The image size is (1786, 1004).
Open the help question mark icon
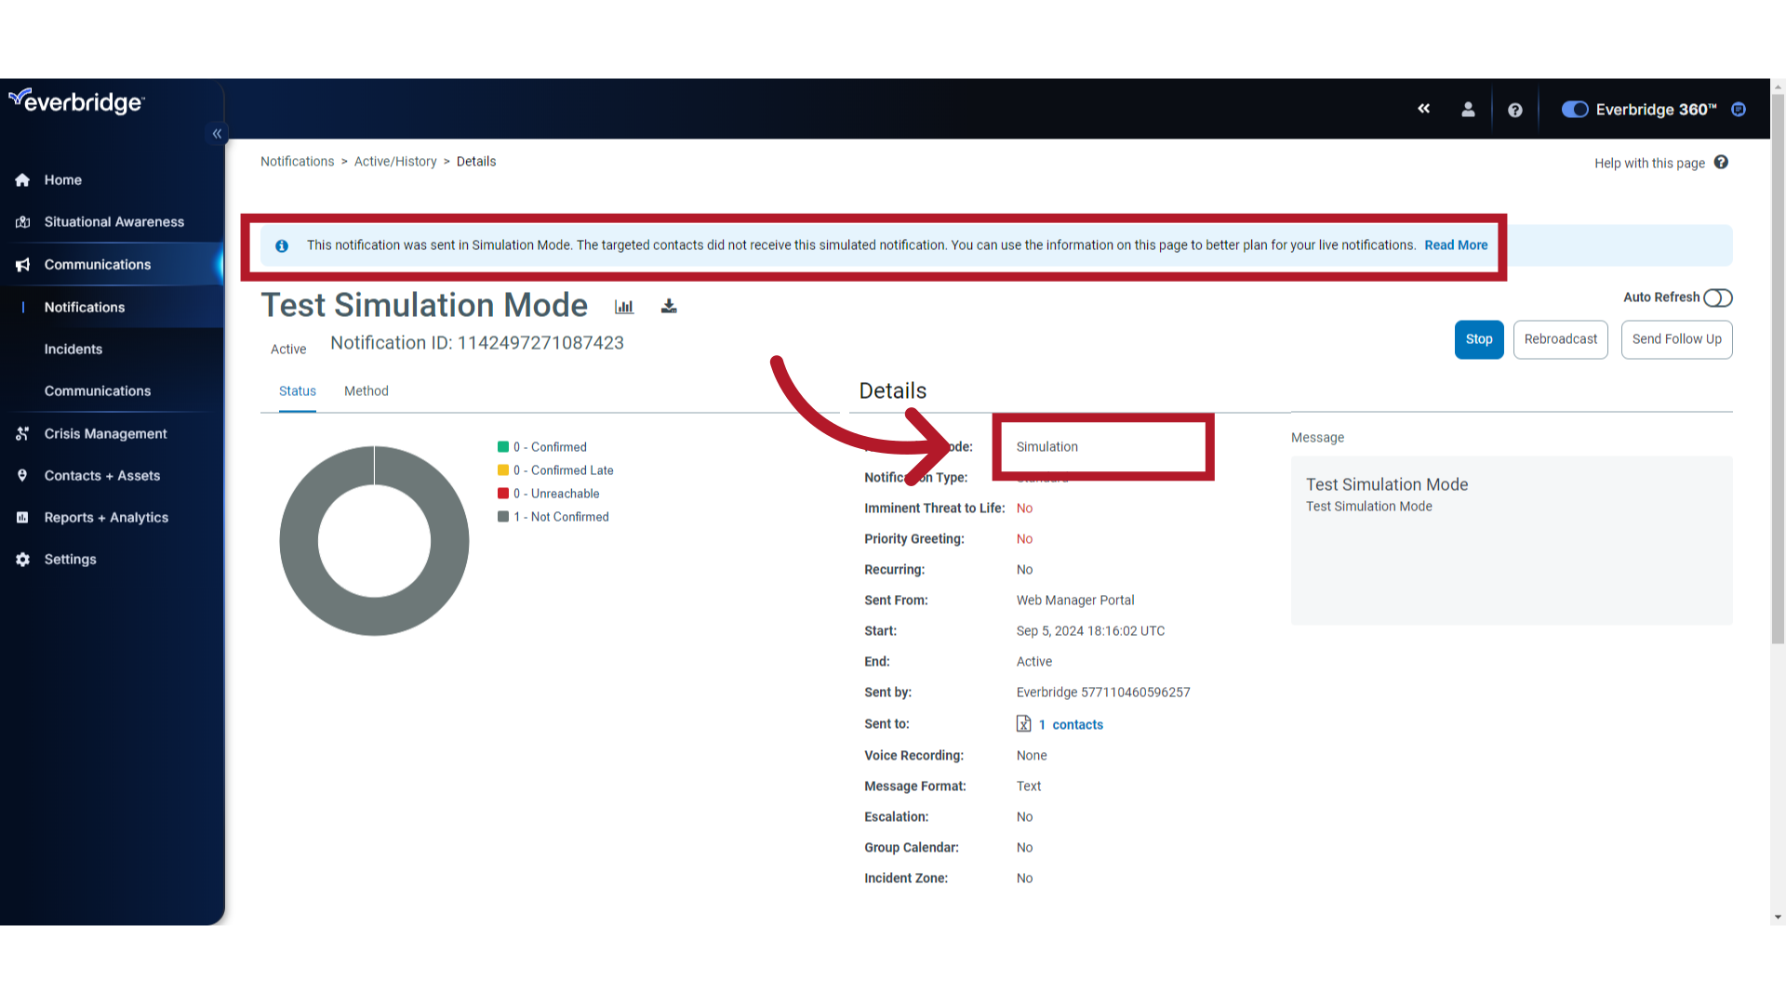tap(1515, 110)
